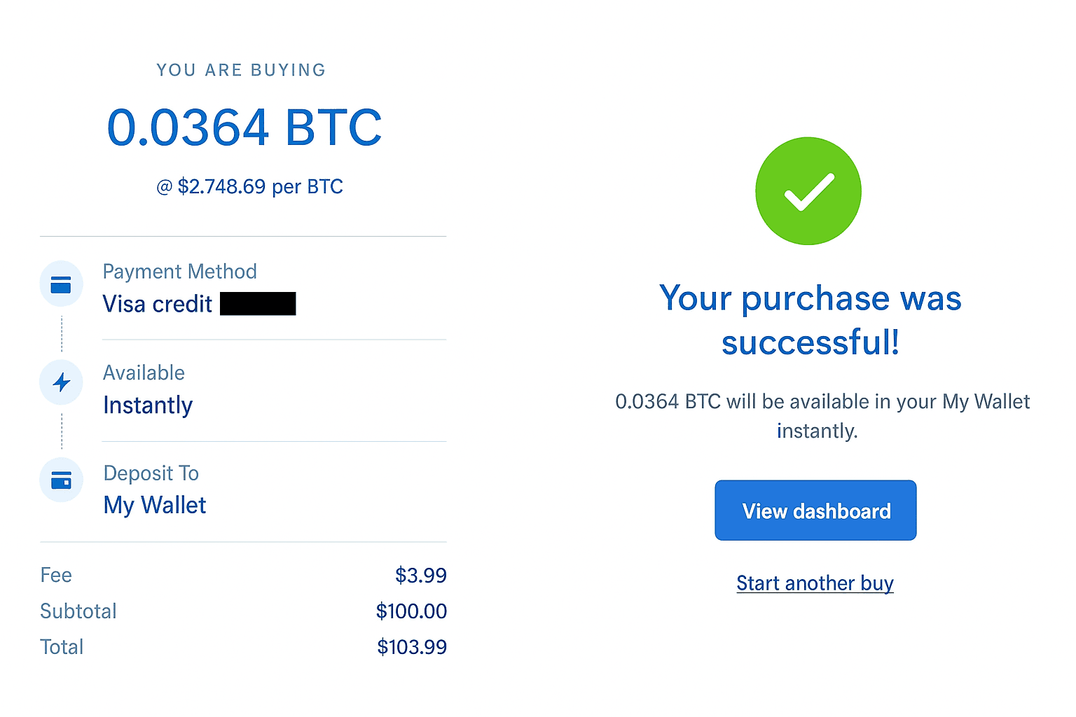Click the $103.99 total amount

click(x=412, y=647)
